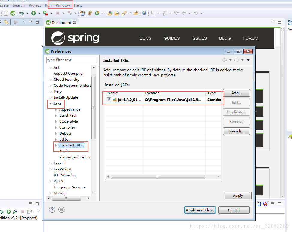Click the Add... button
The height and width of the screenshot is (232, 292).
(237, 93)
